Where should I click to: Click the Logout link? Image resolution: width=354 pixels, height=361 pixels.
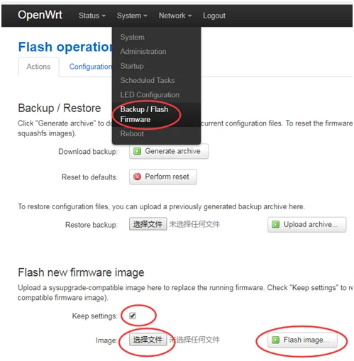pyautogui.click(x=214, y=16)
